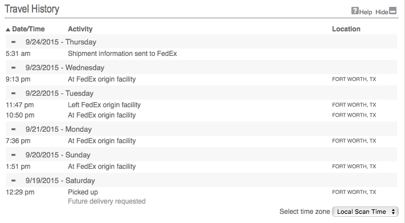Click the Travel History heading
Image resolution: width=405 pixels, height=223 pixels.
click(x=32, y=9)
